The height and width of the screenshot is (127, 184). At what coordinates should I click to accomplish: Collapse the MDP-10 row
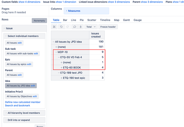click(56, 52)
